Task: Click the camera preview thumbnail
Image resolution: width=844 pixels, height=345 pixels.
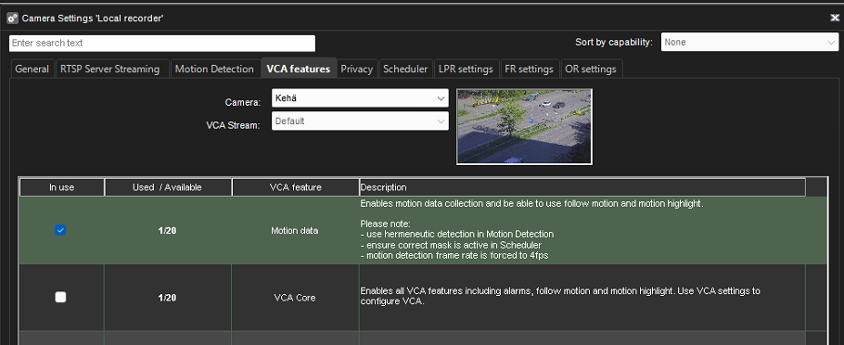Action: click(x=524, y=126)
